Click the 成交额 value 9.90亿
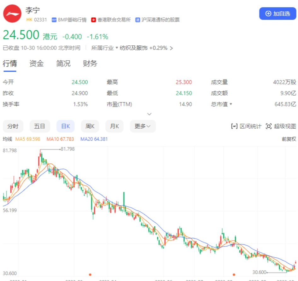This screenshot has width=298, height=281. click(x=288, y=93)
